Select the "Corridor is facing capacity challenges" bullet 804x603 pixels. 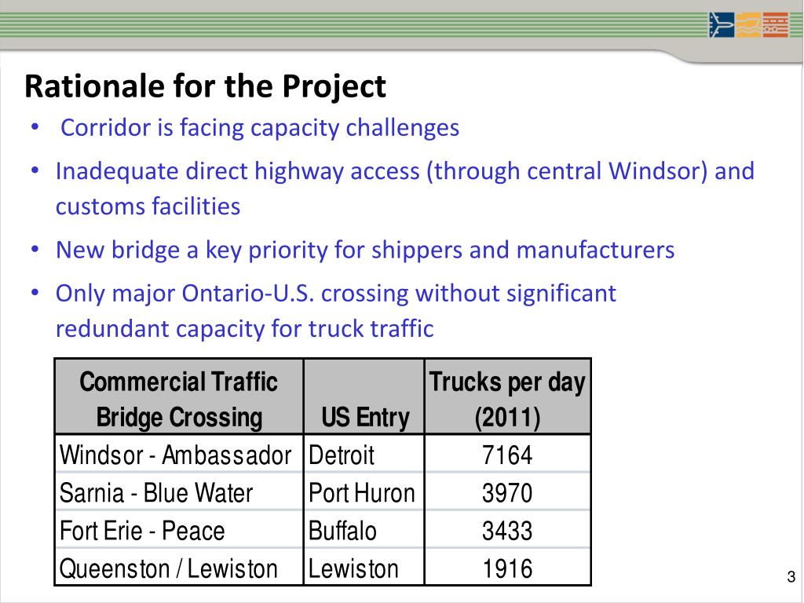click(x=260, y=127)
